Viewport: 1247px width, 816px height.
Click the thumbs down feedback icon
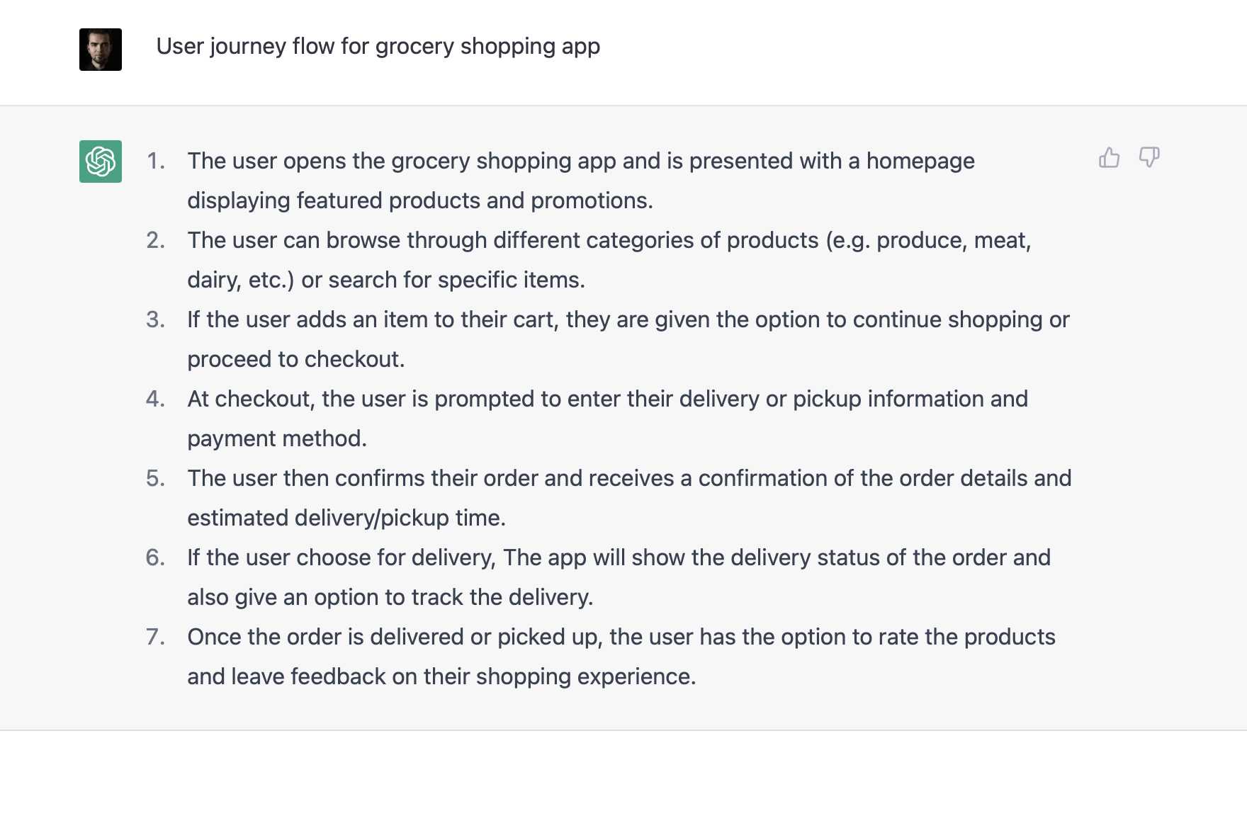pos(1149,157)
